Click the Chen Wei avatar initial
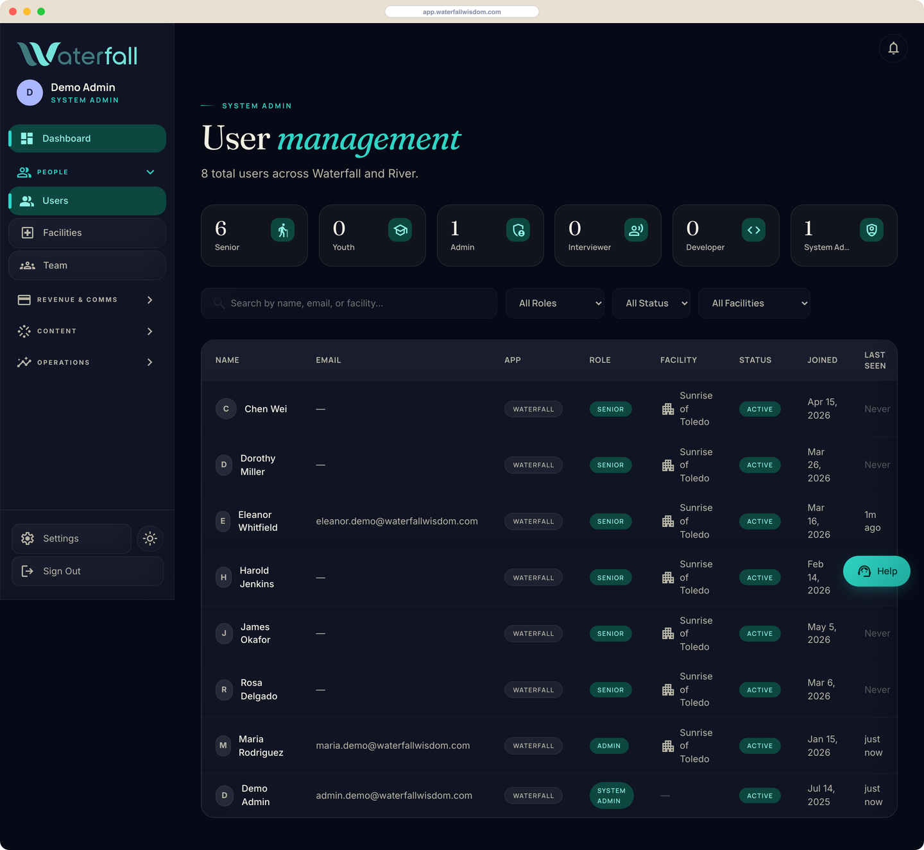The width and height of the screenshot is (924, 850). tap(226, 409)
